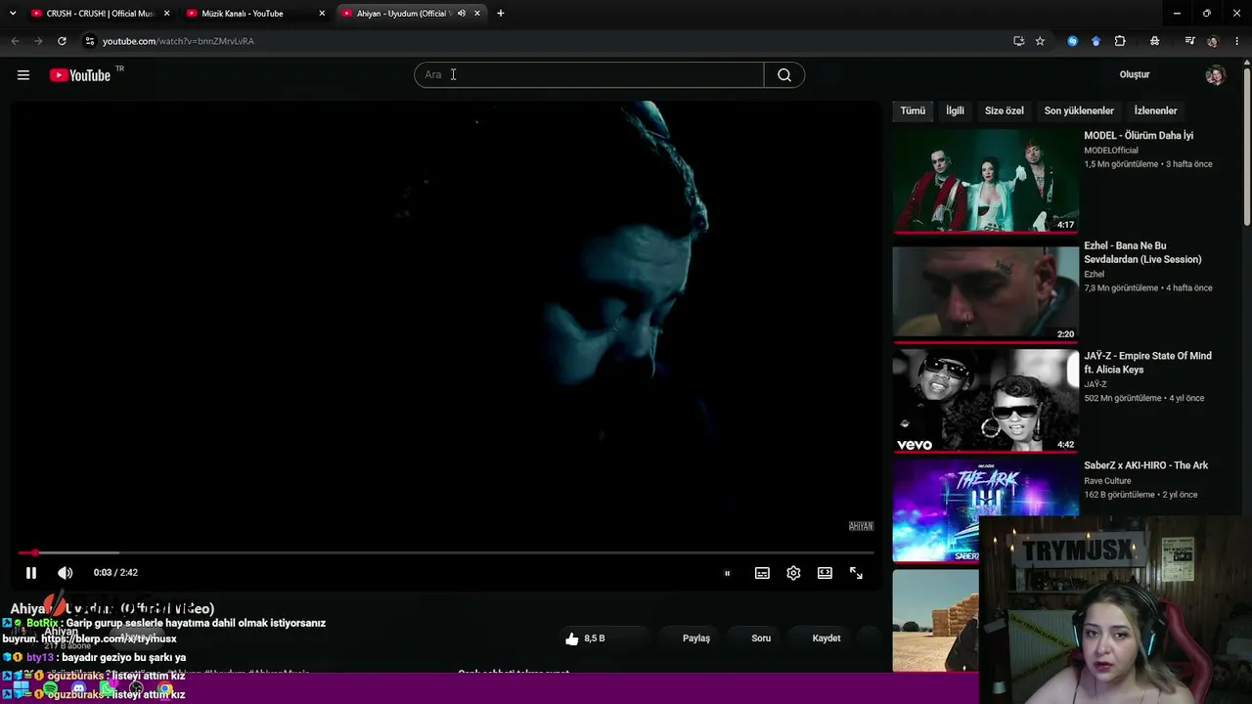
Task: Pause the video playback
Action: pos(31,573)
